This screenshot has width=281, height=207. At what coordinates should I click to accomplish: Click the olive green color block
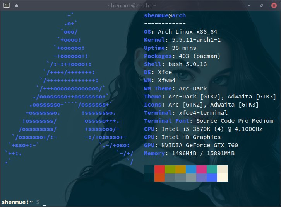[x=170, y=169]
